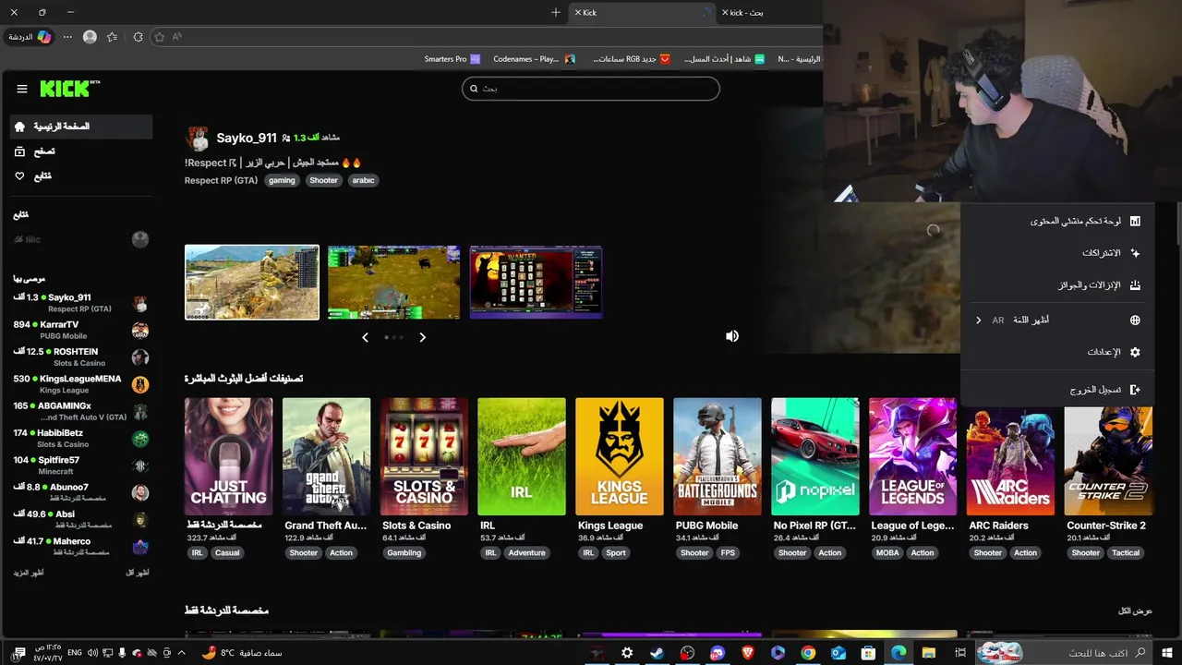The image size is (1182, 665).
Task: Open browser extensions puzzle icon
Action: coord(139,37)
